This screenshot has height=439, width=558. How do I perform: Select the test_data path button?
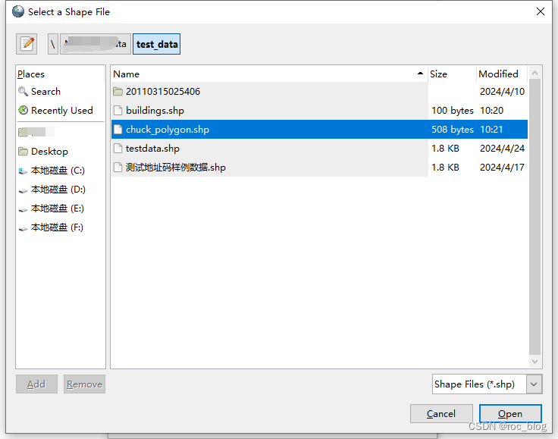157,44
